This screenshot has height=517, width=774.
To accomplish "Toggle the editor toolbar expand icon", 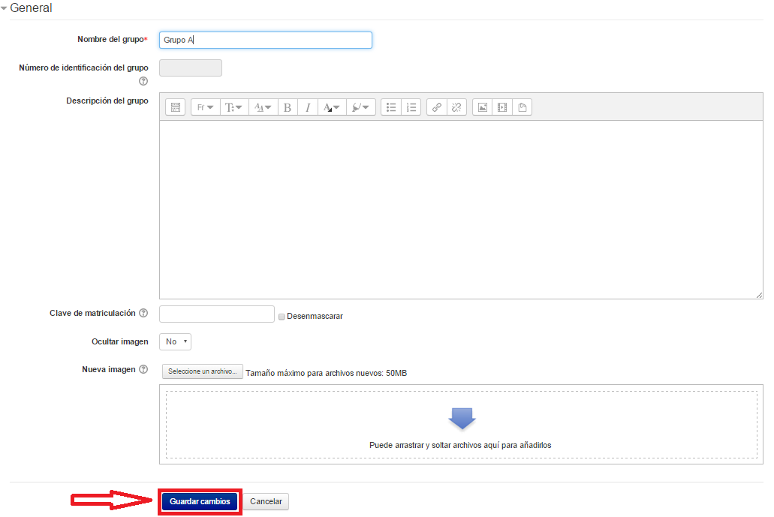I will pos(175,107).
